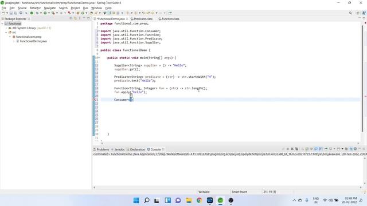
Task: Toggle Mark Occurrences in toolbar
Action: coord(110,13)
